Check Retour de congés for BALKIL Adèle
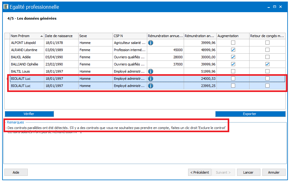Image resolution: width=291 pixels, height=183 pixels. pos(267,57)
